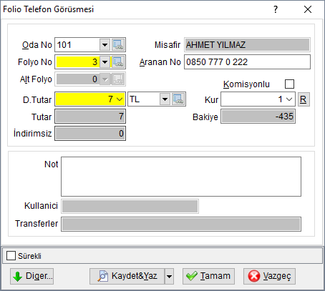Image resolution: width=325 pixels, height=291 pixels.
Task: Toggle the Komisyonlu checkbox
Action: [289, 84]
